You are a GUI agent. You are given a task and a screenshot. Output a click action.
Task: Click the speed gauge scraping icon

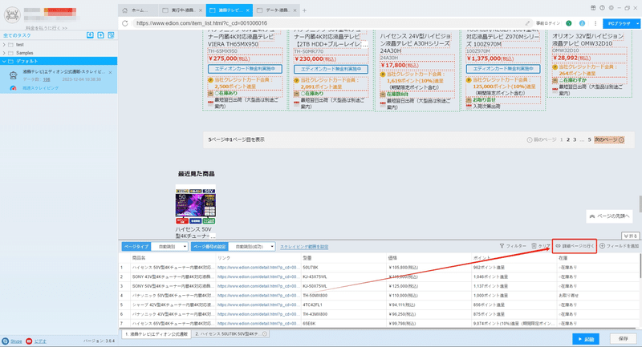pos(13,88)
